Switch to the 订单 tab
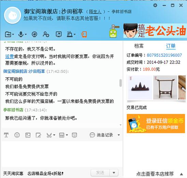 point(171,46)
